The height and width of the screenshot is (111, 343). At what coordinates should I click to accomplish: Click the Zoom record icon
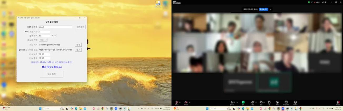tap(277, 102)
